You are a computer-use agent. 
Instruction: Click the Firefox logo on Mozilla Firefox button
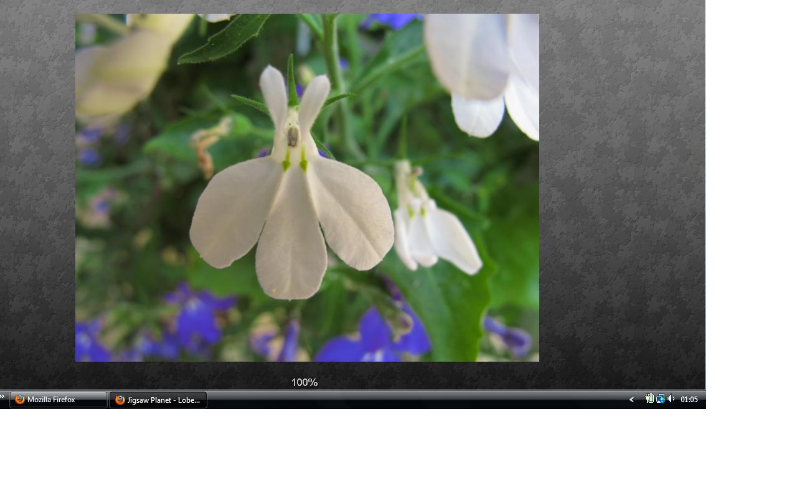click(20, 400)
